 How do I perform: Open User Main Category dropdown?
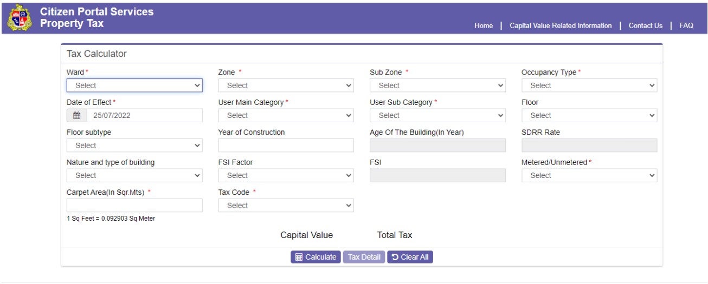[x=286, y=115]
